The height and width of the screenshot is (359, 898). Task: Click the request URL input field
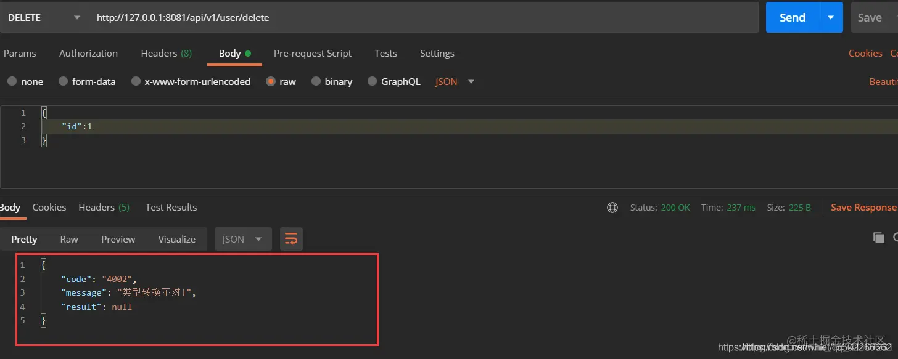click(x=423, y=17)
